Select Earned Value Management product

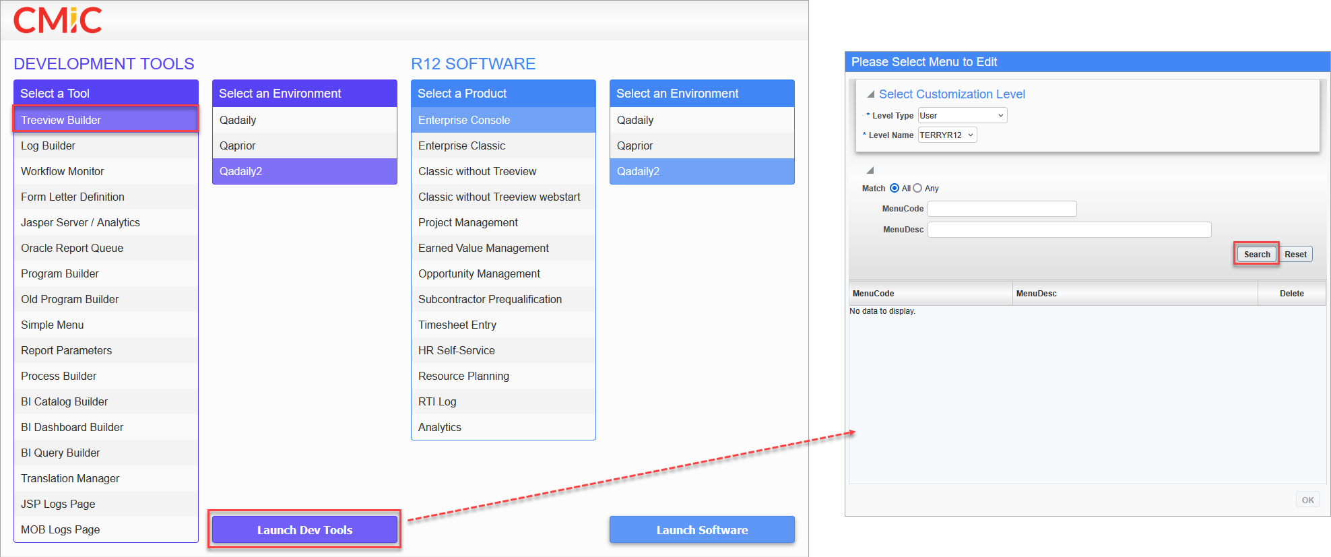503,248
